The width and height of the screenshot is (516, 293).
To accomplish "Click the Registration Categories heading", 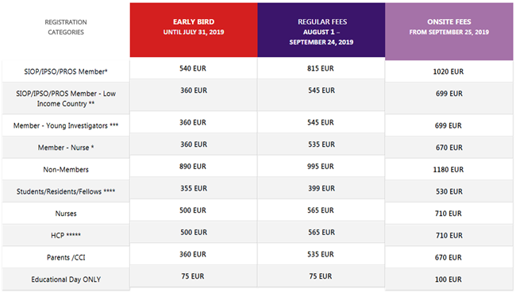I will 66,27.
